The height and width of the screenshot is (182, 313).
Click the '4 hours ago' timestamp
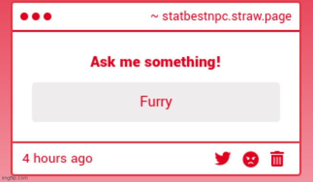[x=57, y=159]
